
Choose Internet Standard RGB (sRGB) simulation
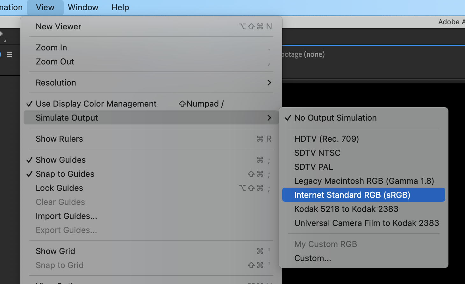point(352,195)
